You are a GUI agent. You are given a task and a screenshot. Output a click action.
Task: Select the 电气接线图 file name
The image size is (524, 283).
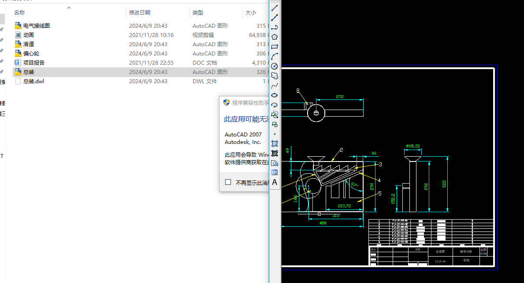point(37,26)
